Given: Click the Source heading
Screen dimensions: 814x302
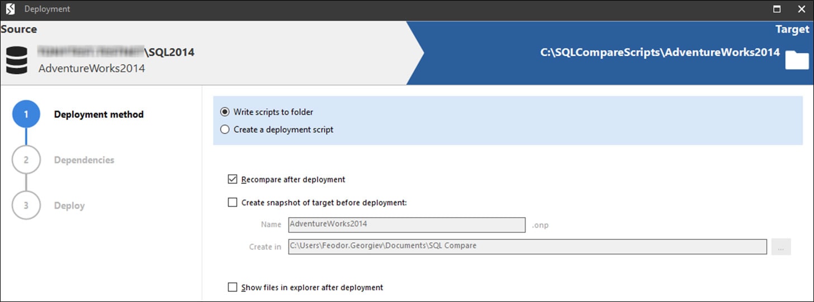Looking at the screenshot, I should tap(18, 29).
